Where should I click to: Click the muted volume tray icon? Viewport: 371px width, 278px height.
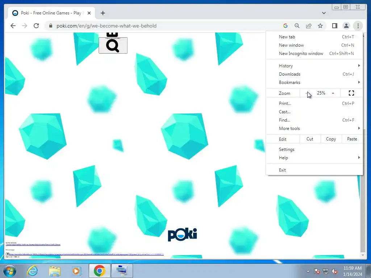[x=334, y=271]
